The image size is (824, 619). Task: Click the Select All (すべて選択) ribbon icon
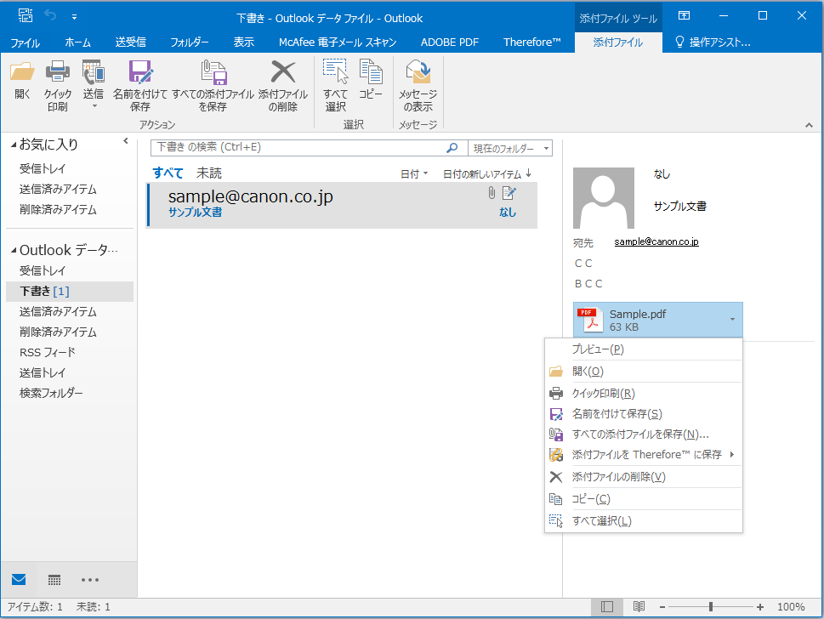click(x=335, y=71)
